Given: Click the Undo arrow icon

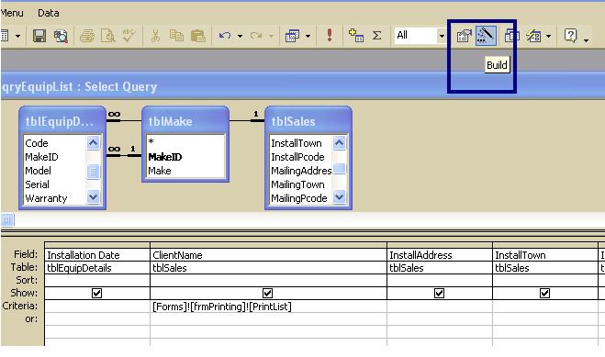Looking at the screenshot, I should click(x=225, y=36).
